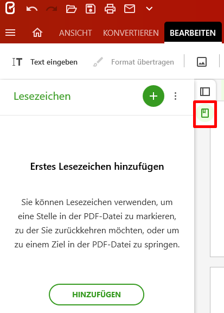Open Lesezeichen three-dot options menu
The width and height of the screenshot is (224, 313).
[x=176, y=96]
